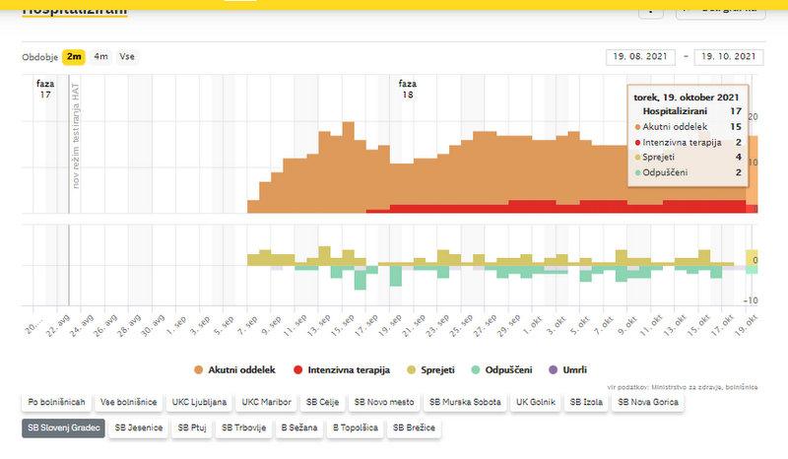Toggle the red Intenzivna terapija legend dot
Screen dimensions: 788x459
click(297, 370)
